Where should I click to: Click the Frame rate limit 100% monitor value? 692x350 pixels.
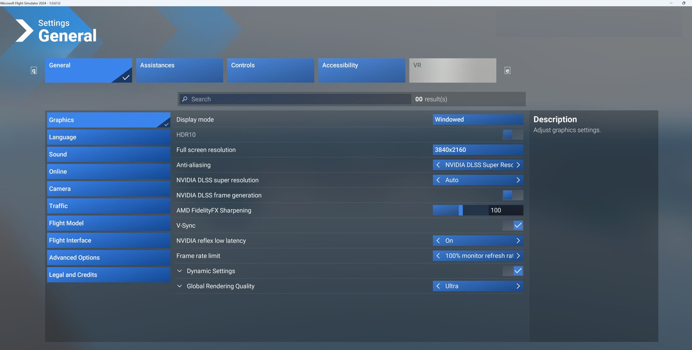coord(479,255)
